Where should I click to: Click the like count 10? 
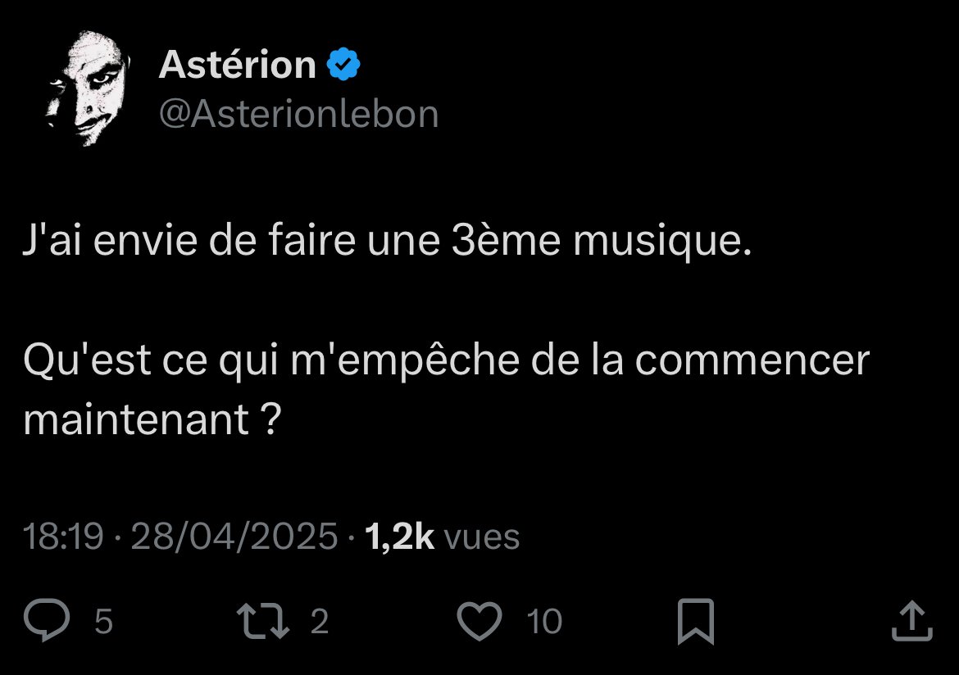tap(543, 622)
